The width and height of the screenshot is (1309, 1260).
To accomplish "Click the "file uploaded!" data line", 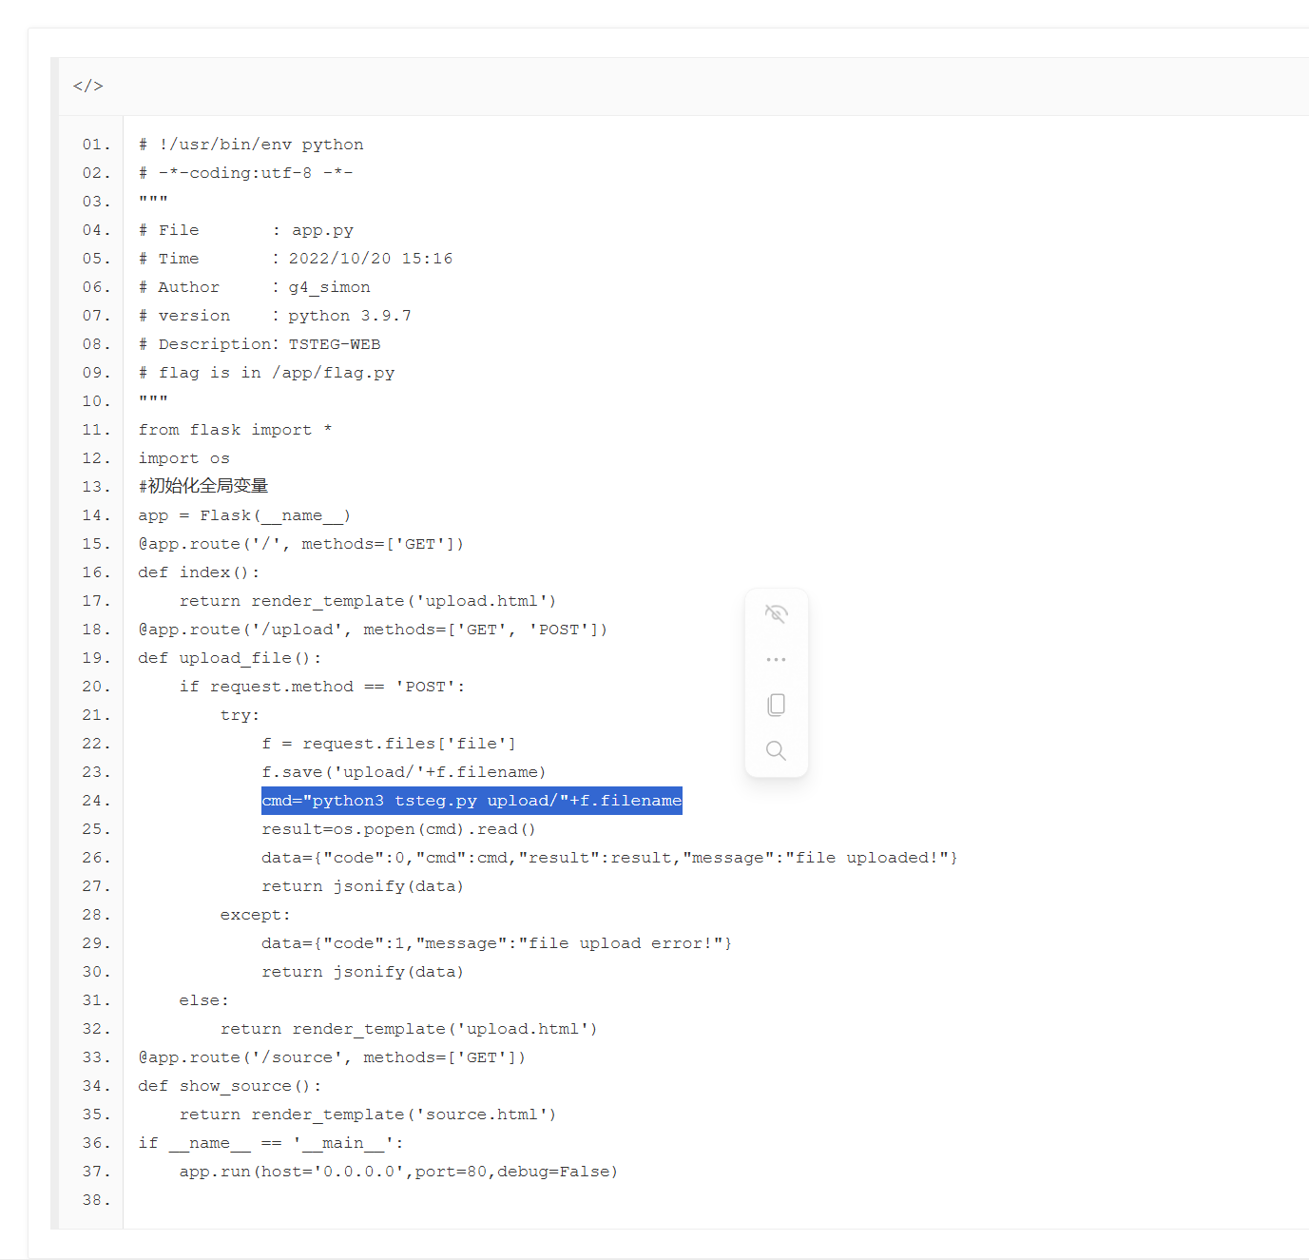I will coord(608,858).
